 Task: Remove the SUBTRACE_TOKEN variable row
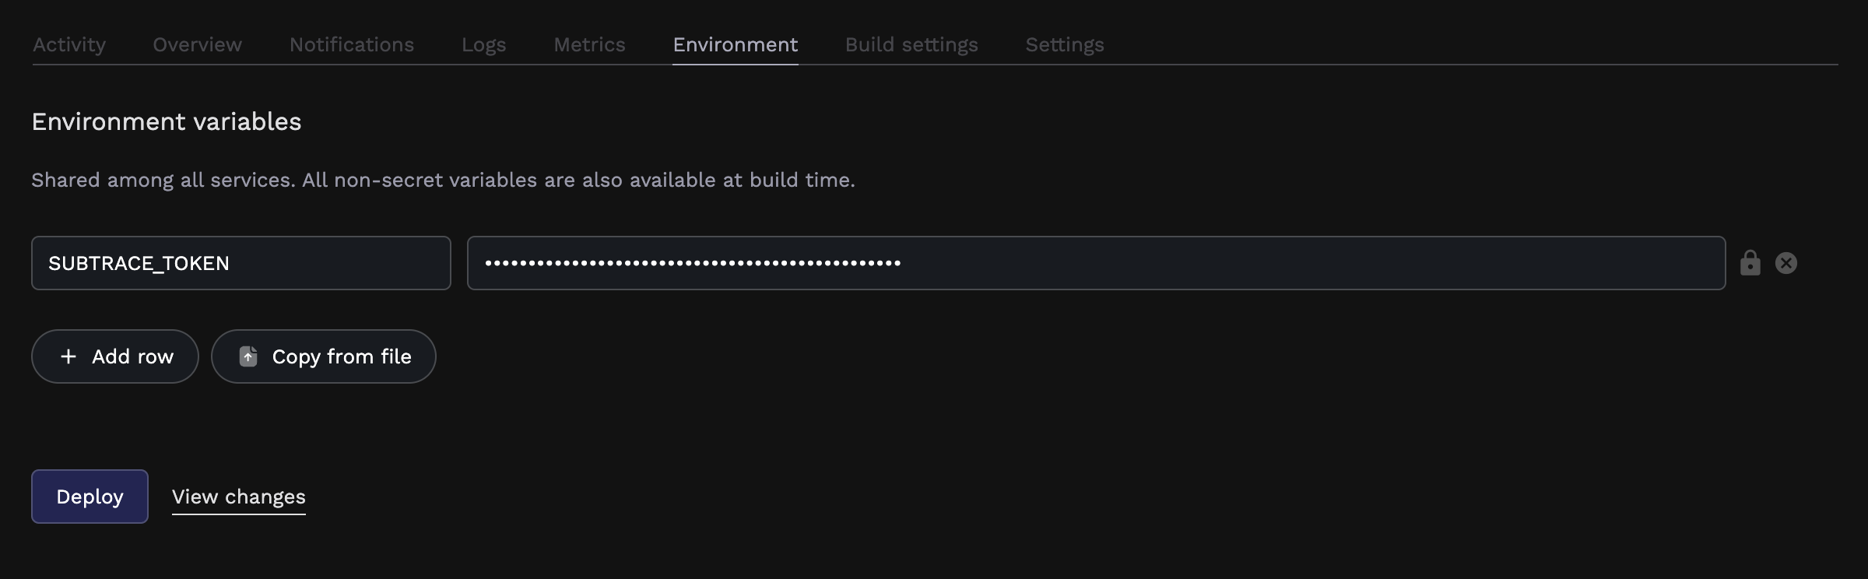point(1786,263)
